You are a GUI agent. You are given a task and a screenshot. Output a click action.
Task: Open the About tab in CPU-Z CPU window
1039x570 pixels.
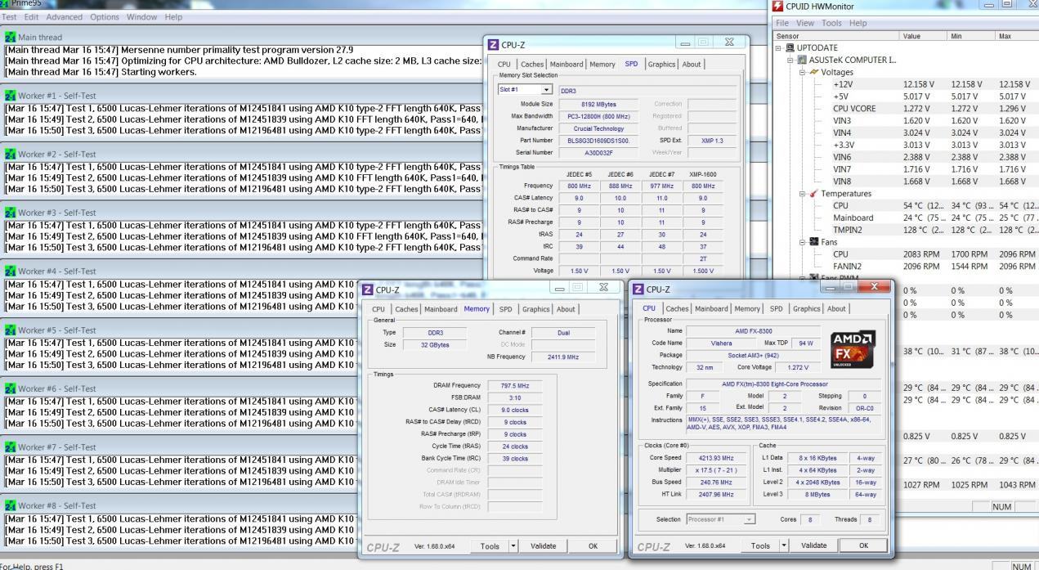tap(836, 308)
